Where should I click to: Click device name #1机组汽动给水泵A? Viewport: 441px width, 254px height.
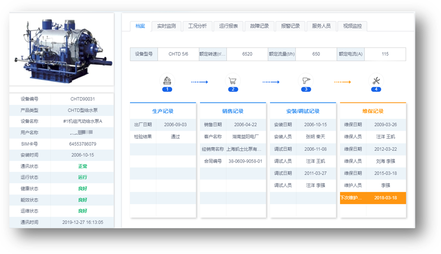pyautogui.click(x=83, y=121)
